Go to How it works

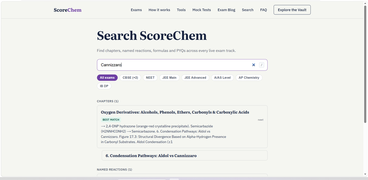[159, 10]
